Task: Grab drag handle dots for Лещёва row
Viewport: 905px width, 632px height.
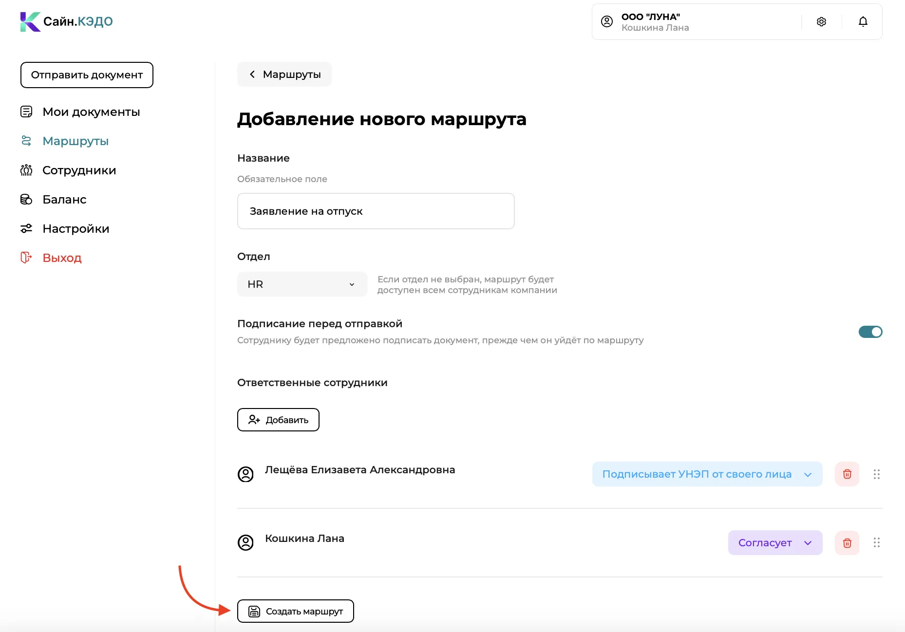Action: (x=876, y=474)
